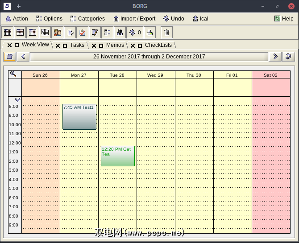Click the down chevron above 8:00
Viewport: 299px width, 243px height.
click(x=17, y=100)
